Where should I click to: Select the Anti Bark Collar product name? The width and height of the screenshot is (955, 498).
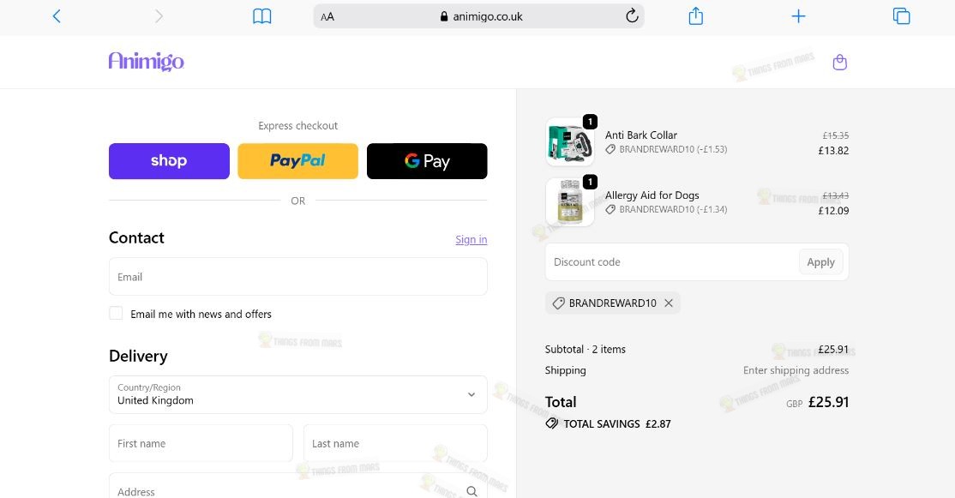click(640, 135)
